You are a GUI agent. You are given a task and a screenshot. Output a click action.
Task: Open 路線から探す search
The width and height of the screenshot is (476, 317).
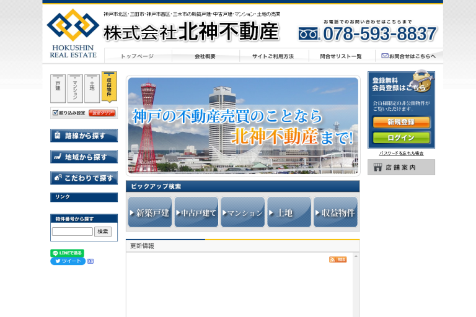84,136
